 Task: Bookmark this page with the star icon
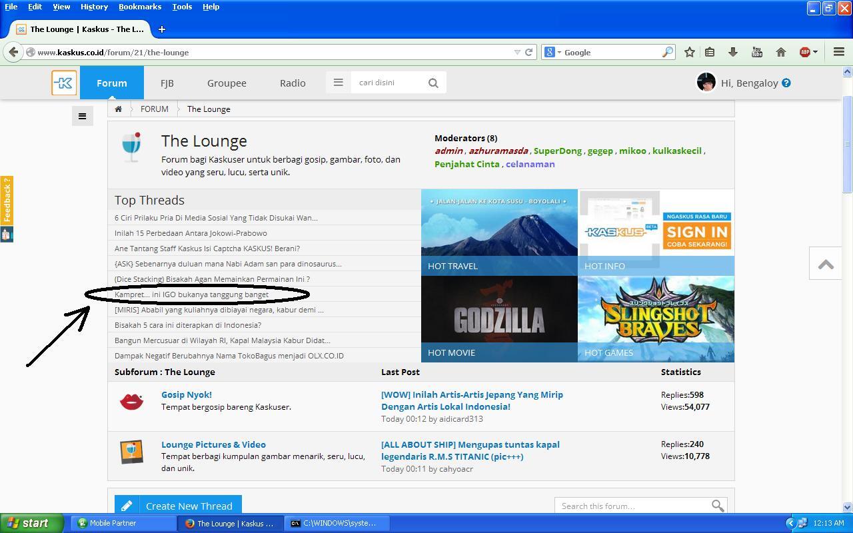[690, 52]
